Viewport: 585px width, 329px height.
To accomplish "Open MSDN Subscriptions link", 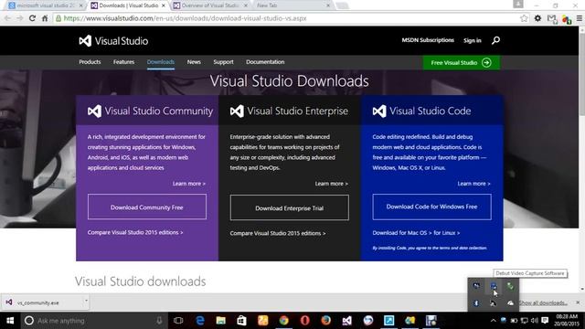I will (428, 40).
